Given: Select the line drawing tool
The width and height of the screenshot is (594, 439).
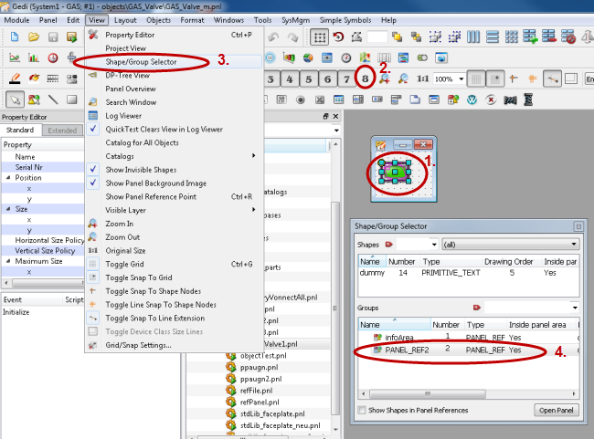Looking at the screenshot, I should 54,99.
